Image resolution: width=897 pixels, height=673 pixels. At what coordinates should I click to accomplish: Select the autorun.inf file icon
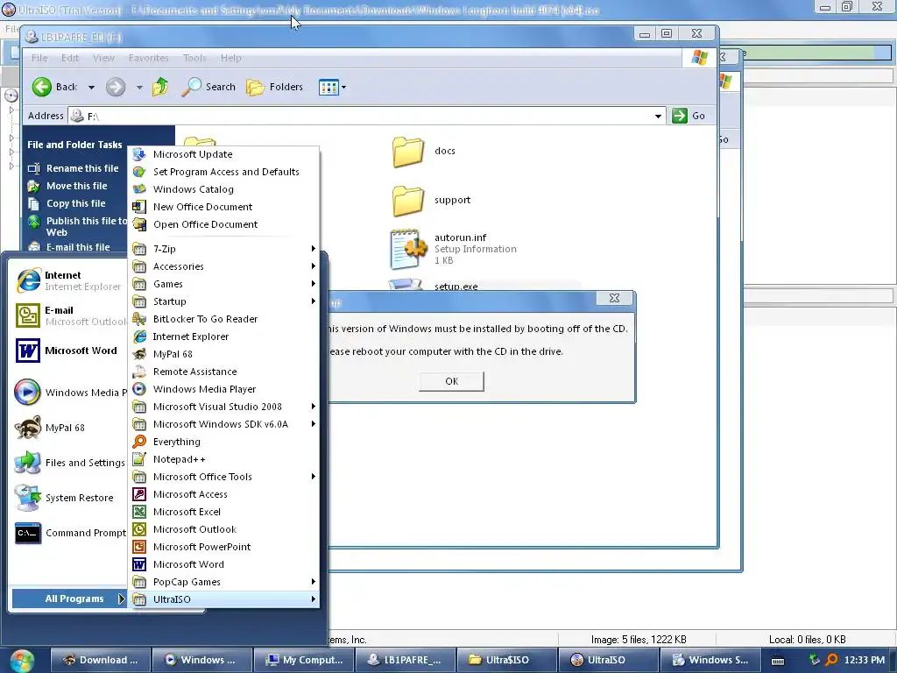coord(408,249)
